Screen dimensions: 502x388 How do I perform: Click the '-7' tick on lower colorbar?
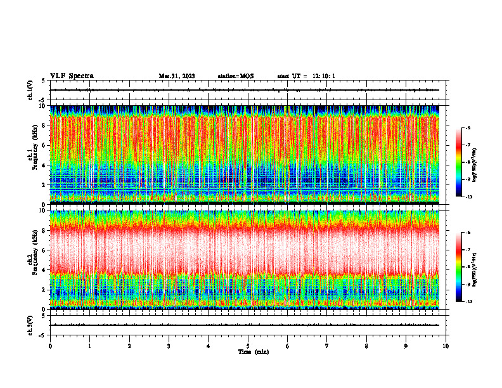[468, 250]
